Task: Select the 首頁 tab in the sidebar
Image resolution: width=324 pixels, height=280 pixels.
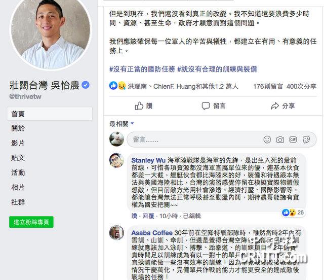Action: click(50, 114)
